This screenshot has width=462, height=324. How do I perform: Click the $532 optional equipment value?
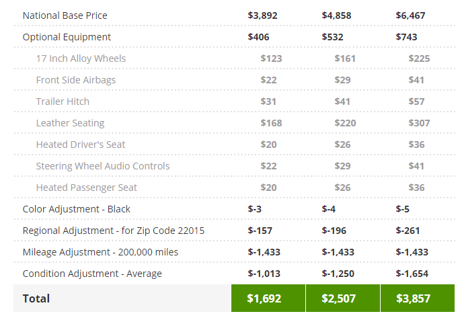coord(332,37)
